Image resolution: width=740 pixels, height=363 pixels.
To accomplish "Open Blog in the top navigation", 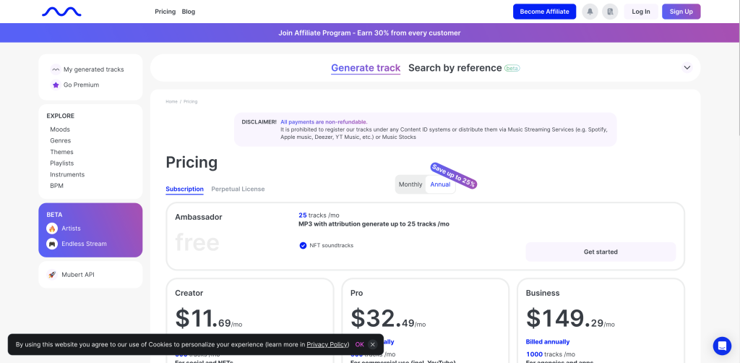I will 189,12.
